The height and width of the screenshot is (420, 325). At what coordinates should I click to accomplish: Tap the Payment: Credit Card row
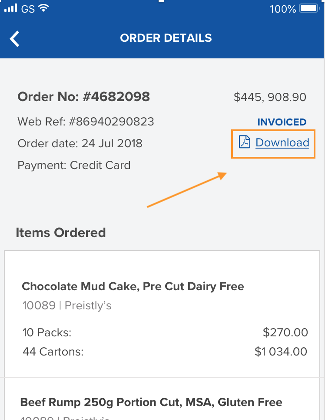[x=74, y=165]
